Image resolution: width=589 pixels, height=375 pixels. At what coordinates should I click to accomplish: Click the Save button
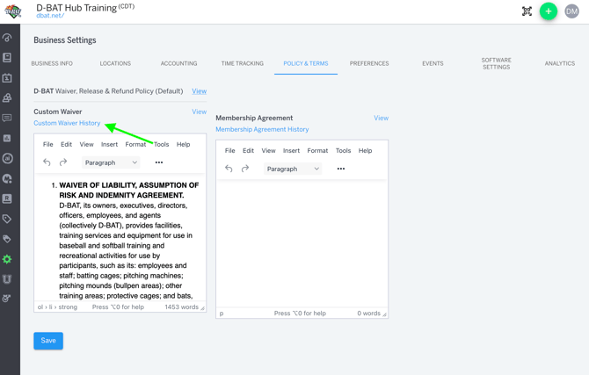[48, 341]
